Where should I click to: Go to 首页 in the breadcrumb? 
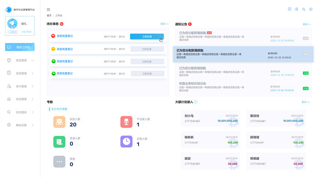[49, 15]
